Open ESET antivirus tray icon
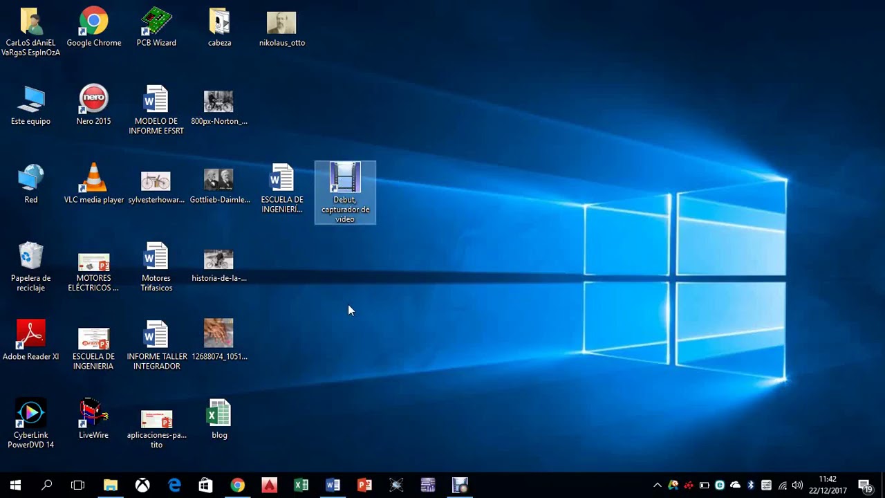Viewport: 885px width, 498px height. click(x=720, y=486)
